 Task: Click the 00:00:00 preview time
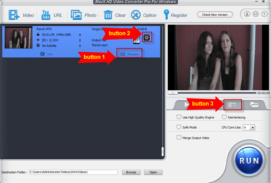264,93
